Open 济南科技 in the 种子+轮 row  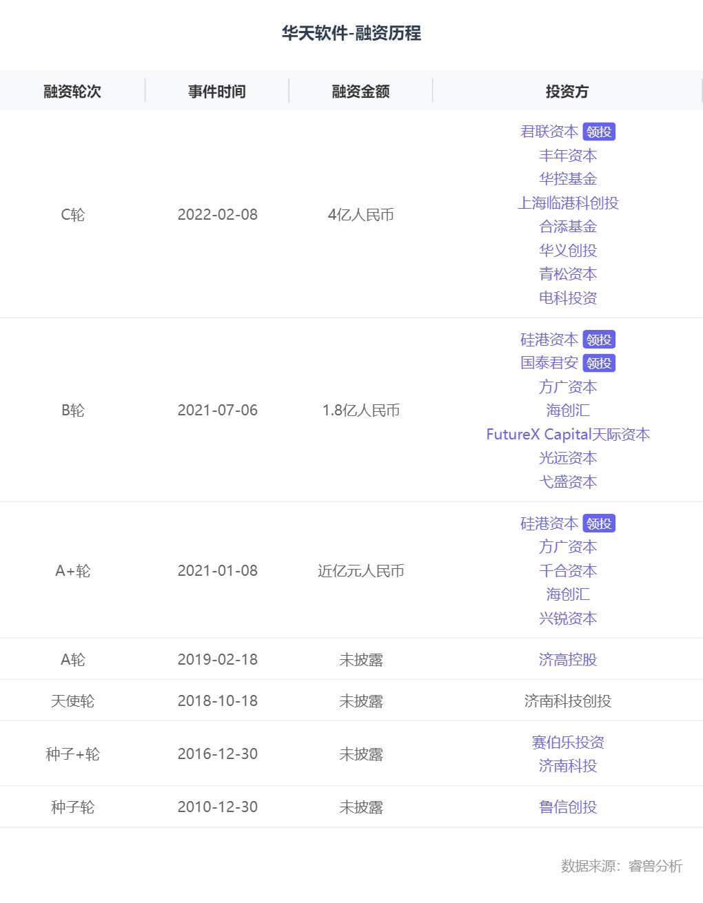(x=568, y=766)
